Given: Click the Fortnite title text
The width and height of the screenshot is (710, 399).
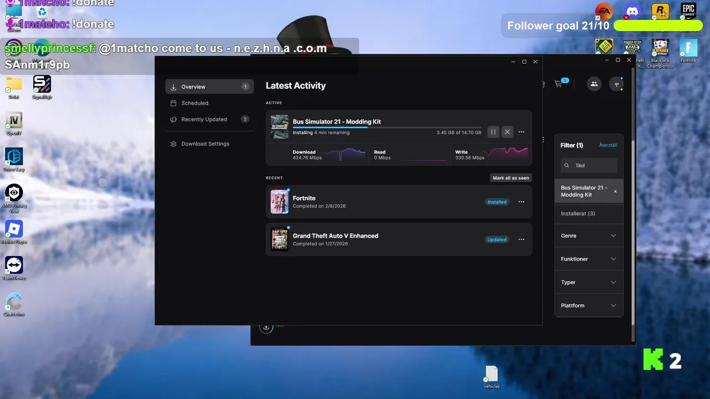Looking at the screenshot, I should click(x=304, y=198).
